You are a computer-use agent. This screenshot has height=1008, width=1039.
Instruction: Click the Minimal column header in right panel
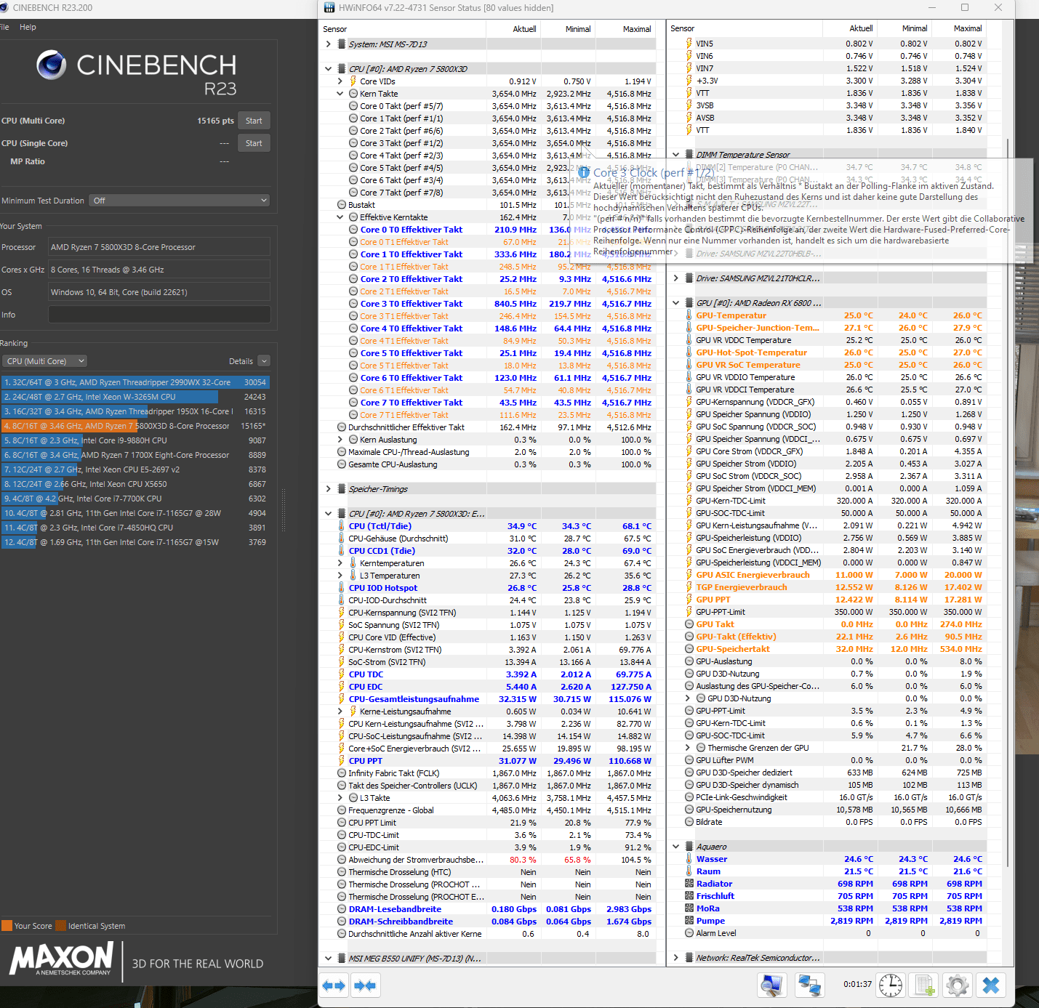click(915, 28)
